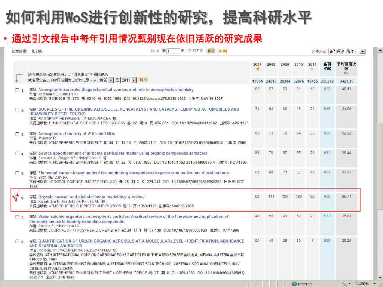The image size is (383, 287).
Task: Tick checkbox beside record 5
Action: click(x=17, y=173)
